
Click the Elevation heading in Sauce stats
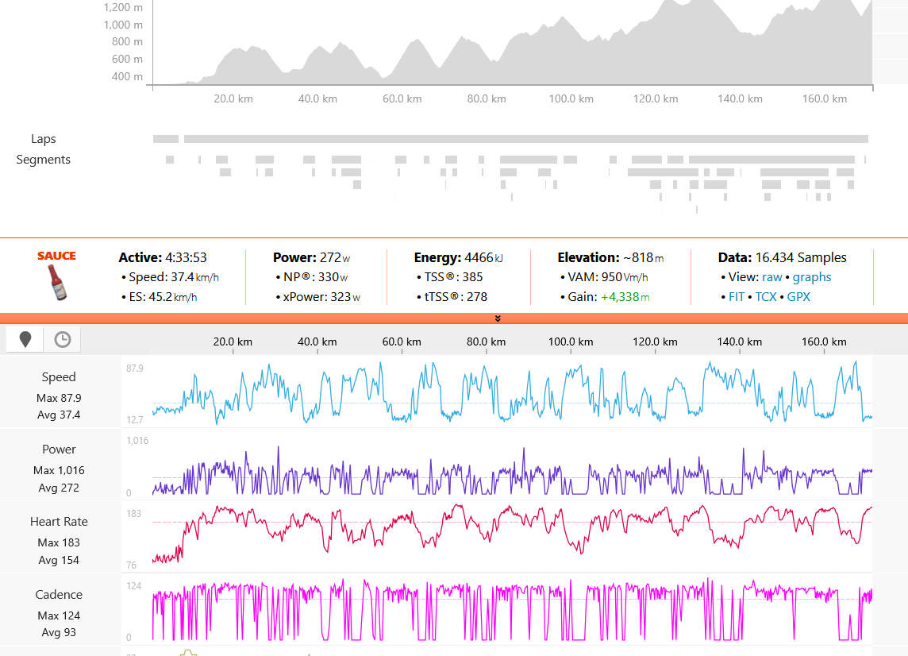pyautogui.click(x=588, y=257)
